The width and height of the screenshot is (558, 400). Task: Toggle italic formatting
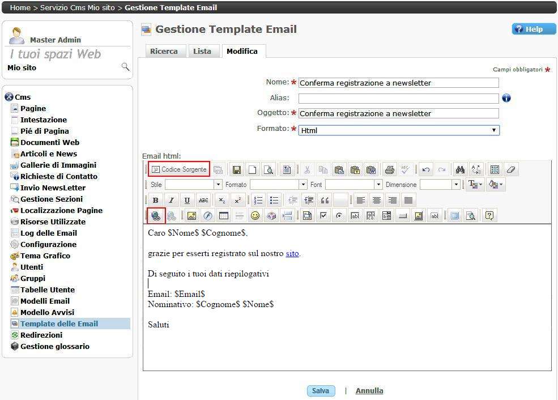coord(171,200)
